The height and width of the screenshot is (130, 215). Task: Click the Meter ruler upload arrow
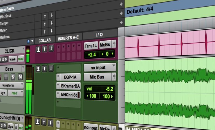[x=45, y=24]
